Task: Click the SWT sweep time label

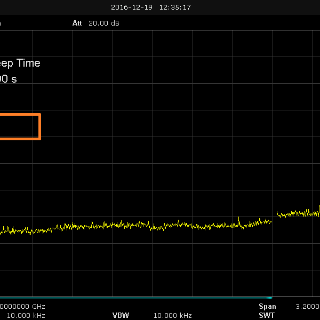Action: tap(266, 315)
